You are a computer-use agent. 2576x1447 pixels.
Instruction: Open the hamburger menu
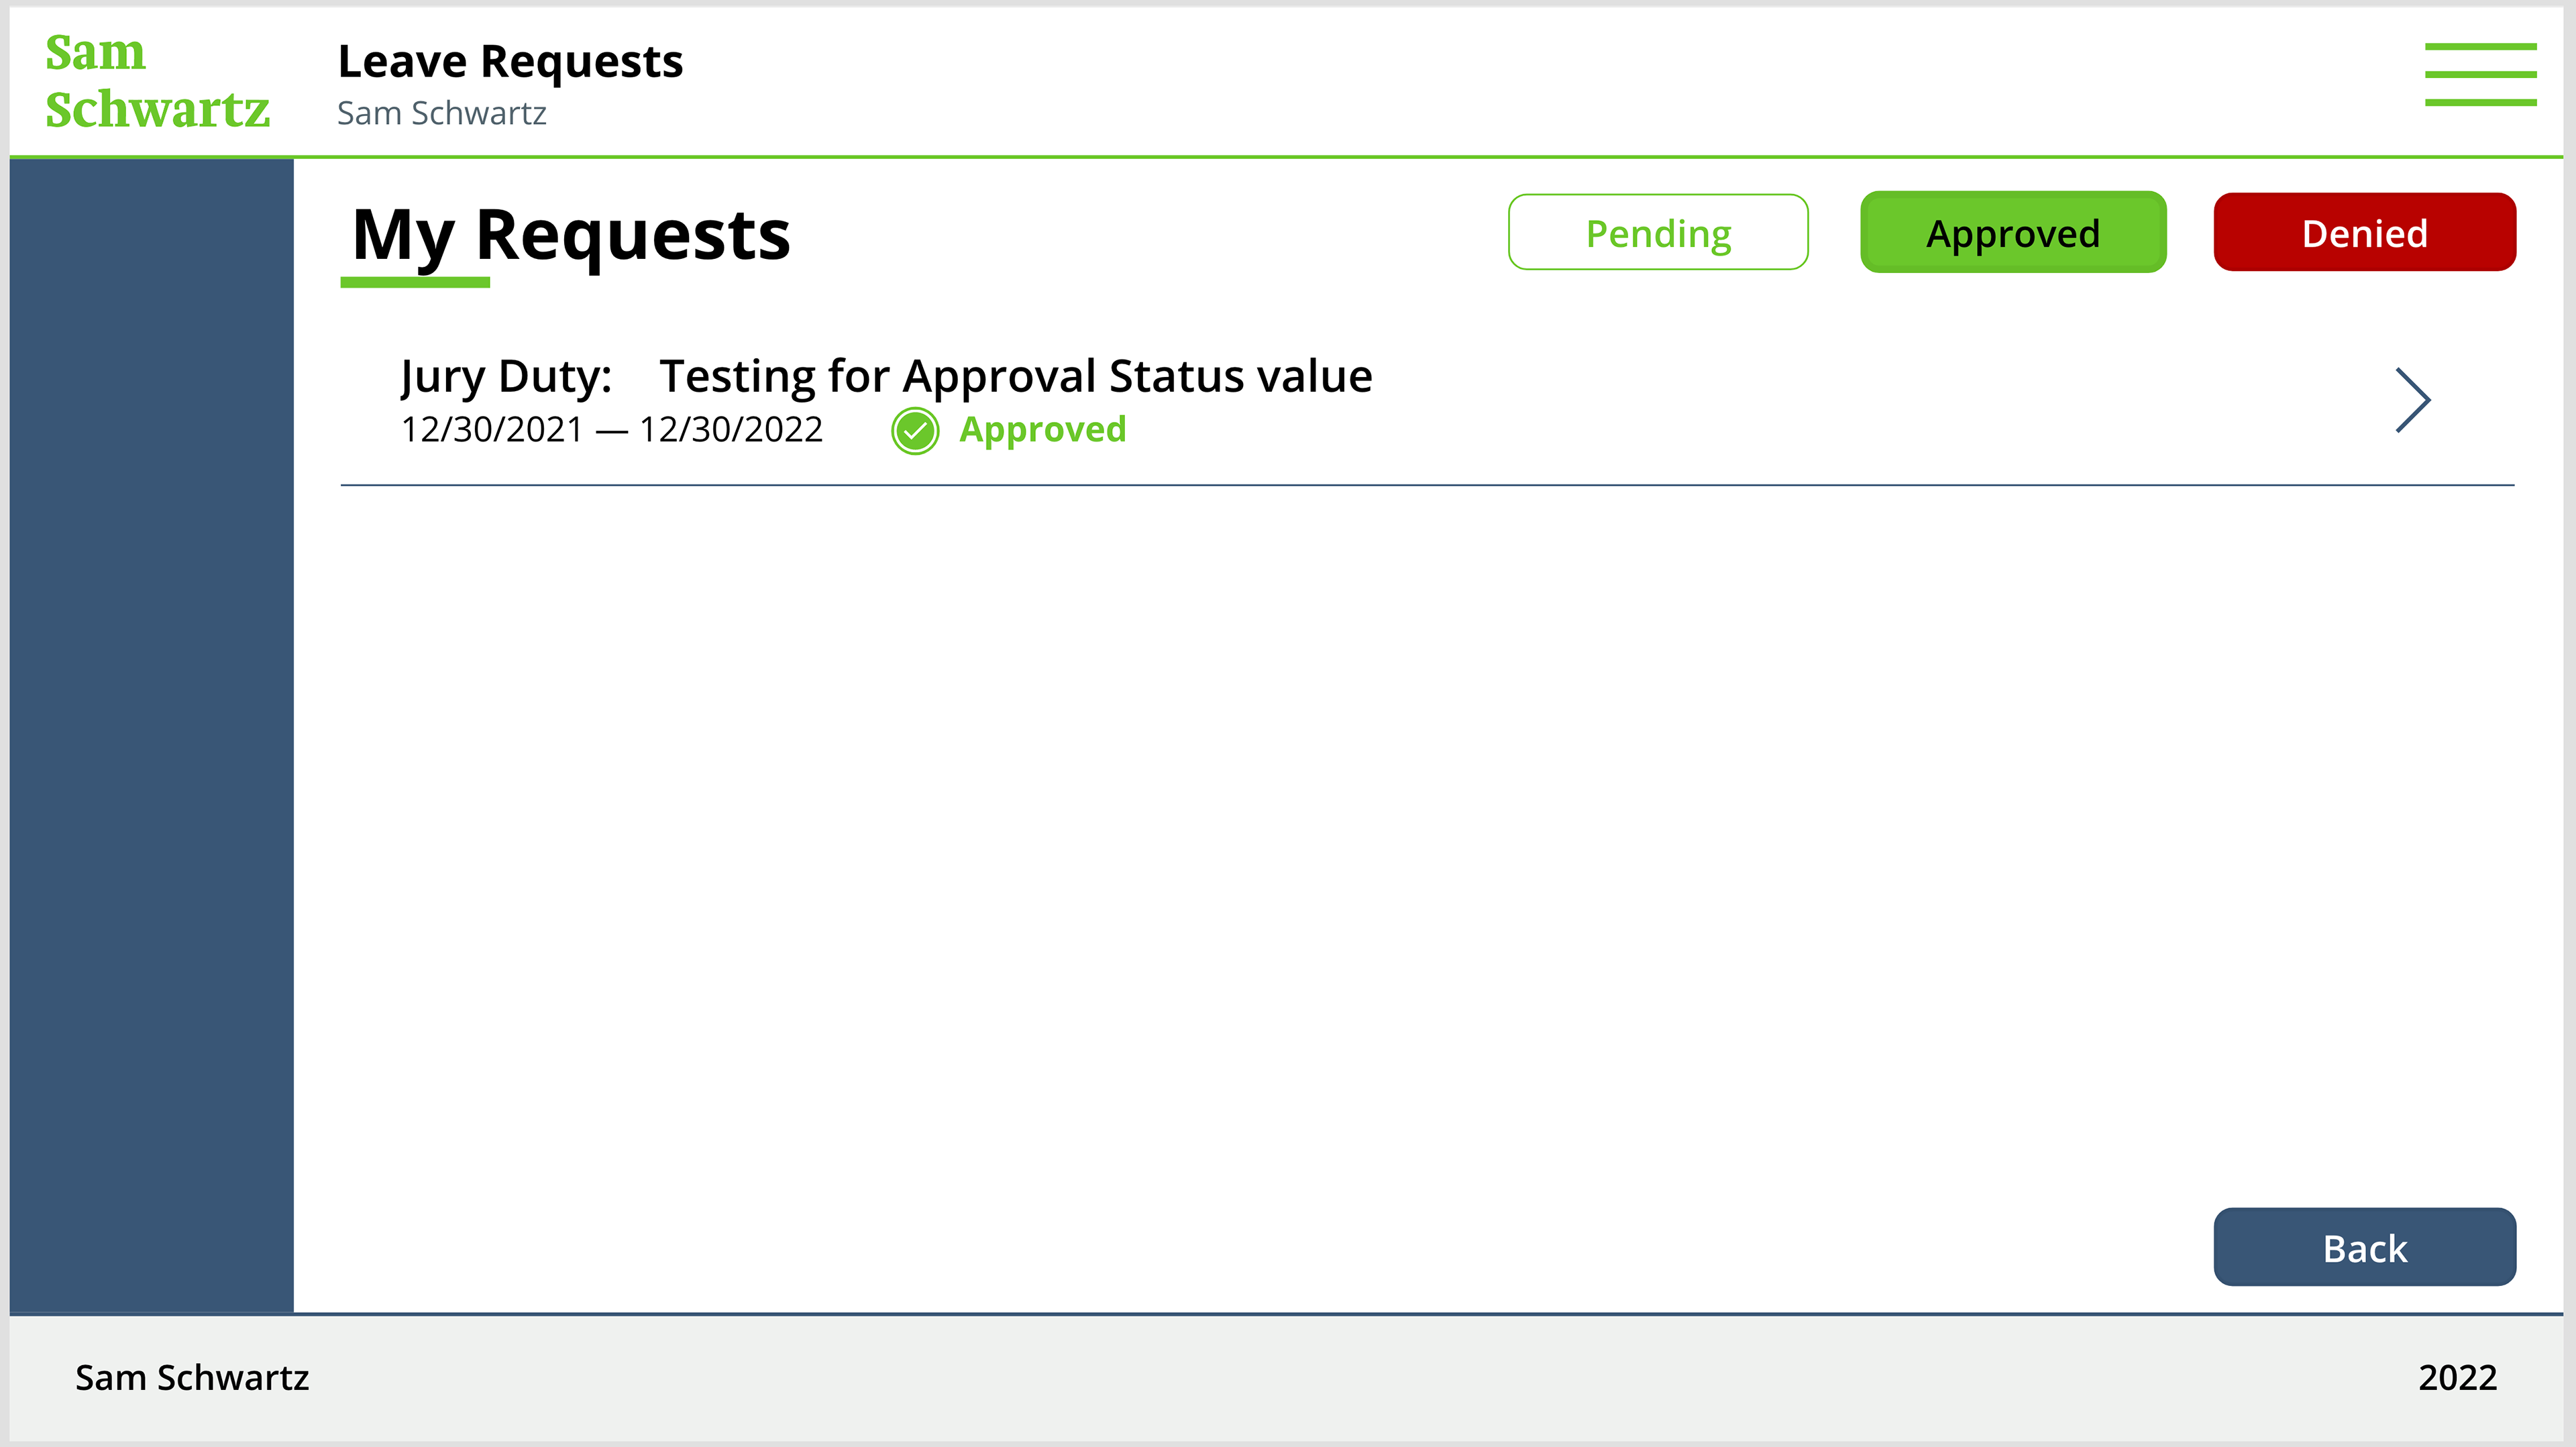point(2480,74)
